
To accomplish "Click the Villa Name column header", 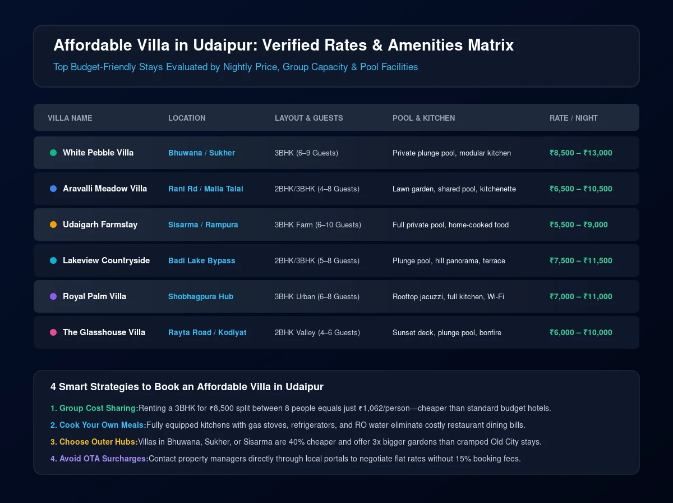I will 70,118.
